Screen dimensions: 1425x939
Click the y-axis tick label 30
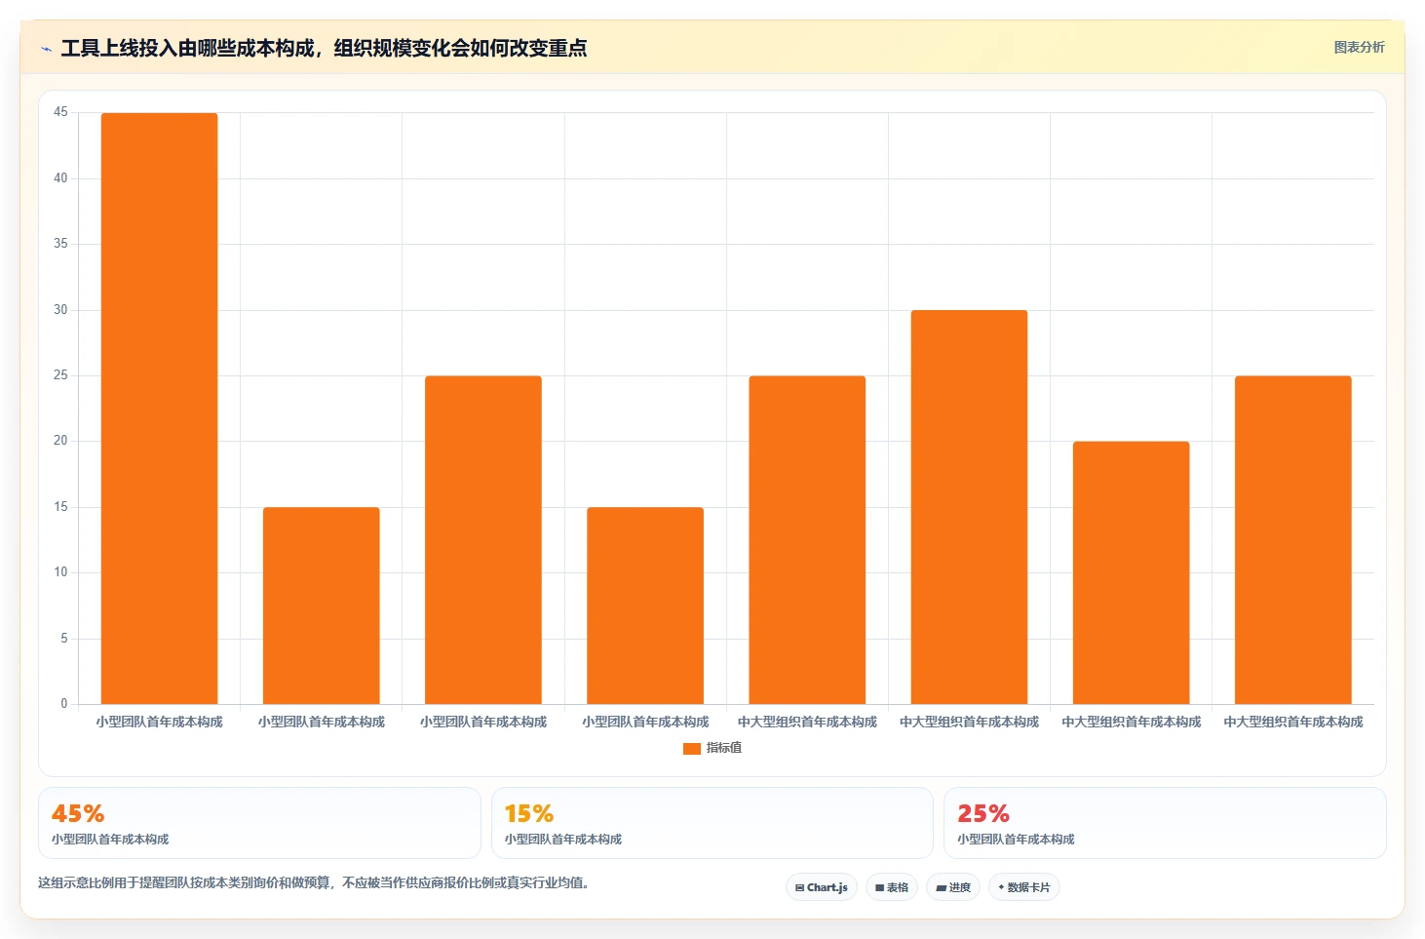point(60,310)
